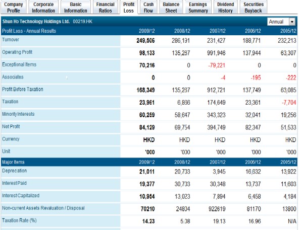303x230 pixels.
Task: Click taxation rate value 14.23
Action: [x=148, y=221]
